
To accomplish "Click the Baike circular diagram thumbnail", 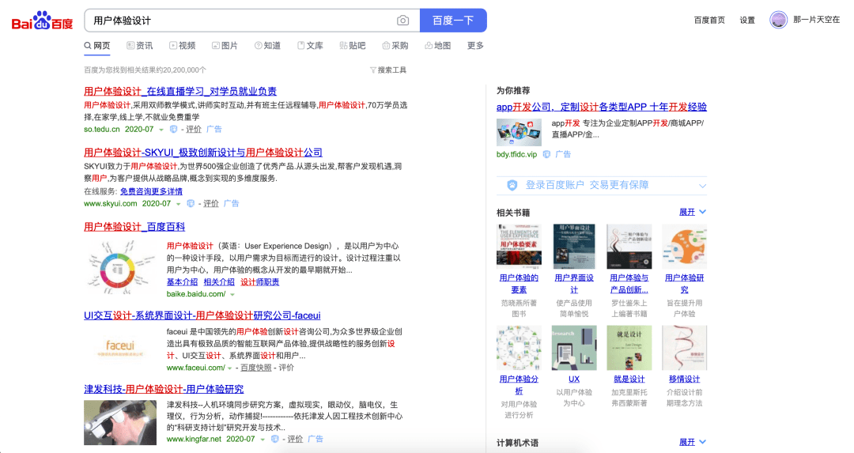I will click(x=120, y=268).
